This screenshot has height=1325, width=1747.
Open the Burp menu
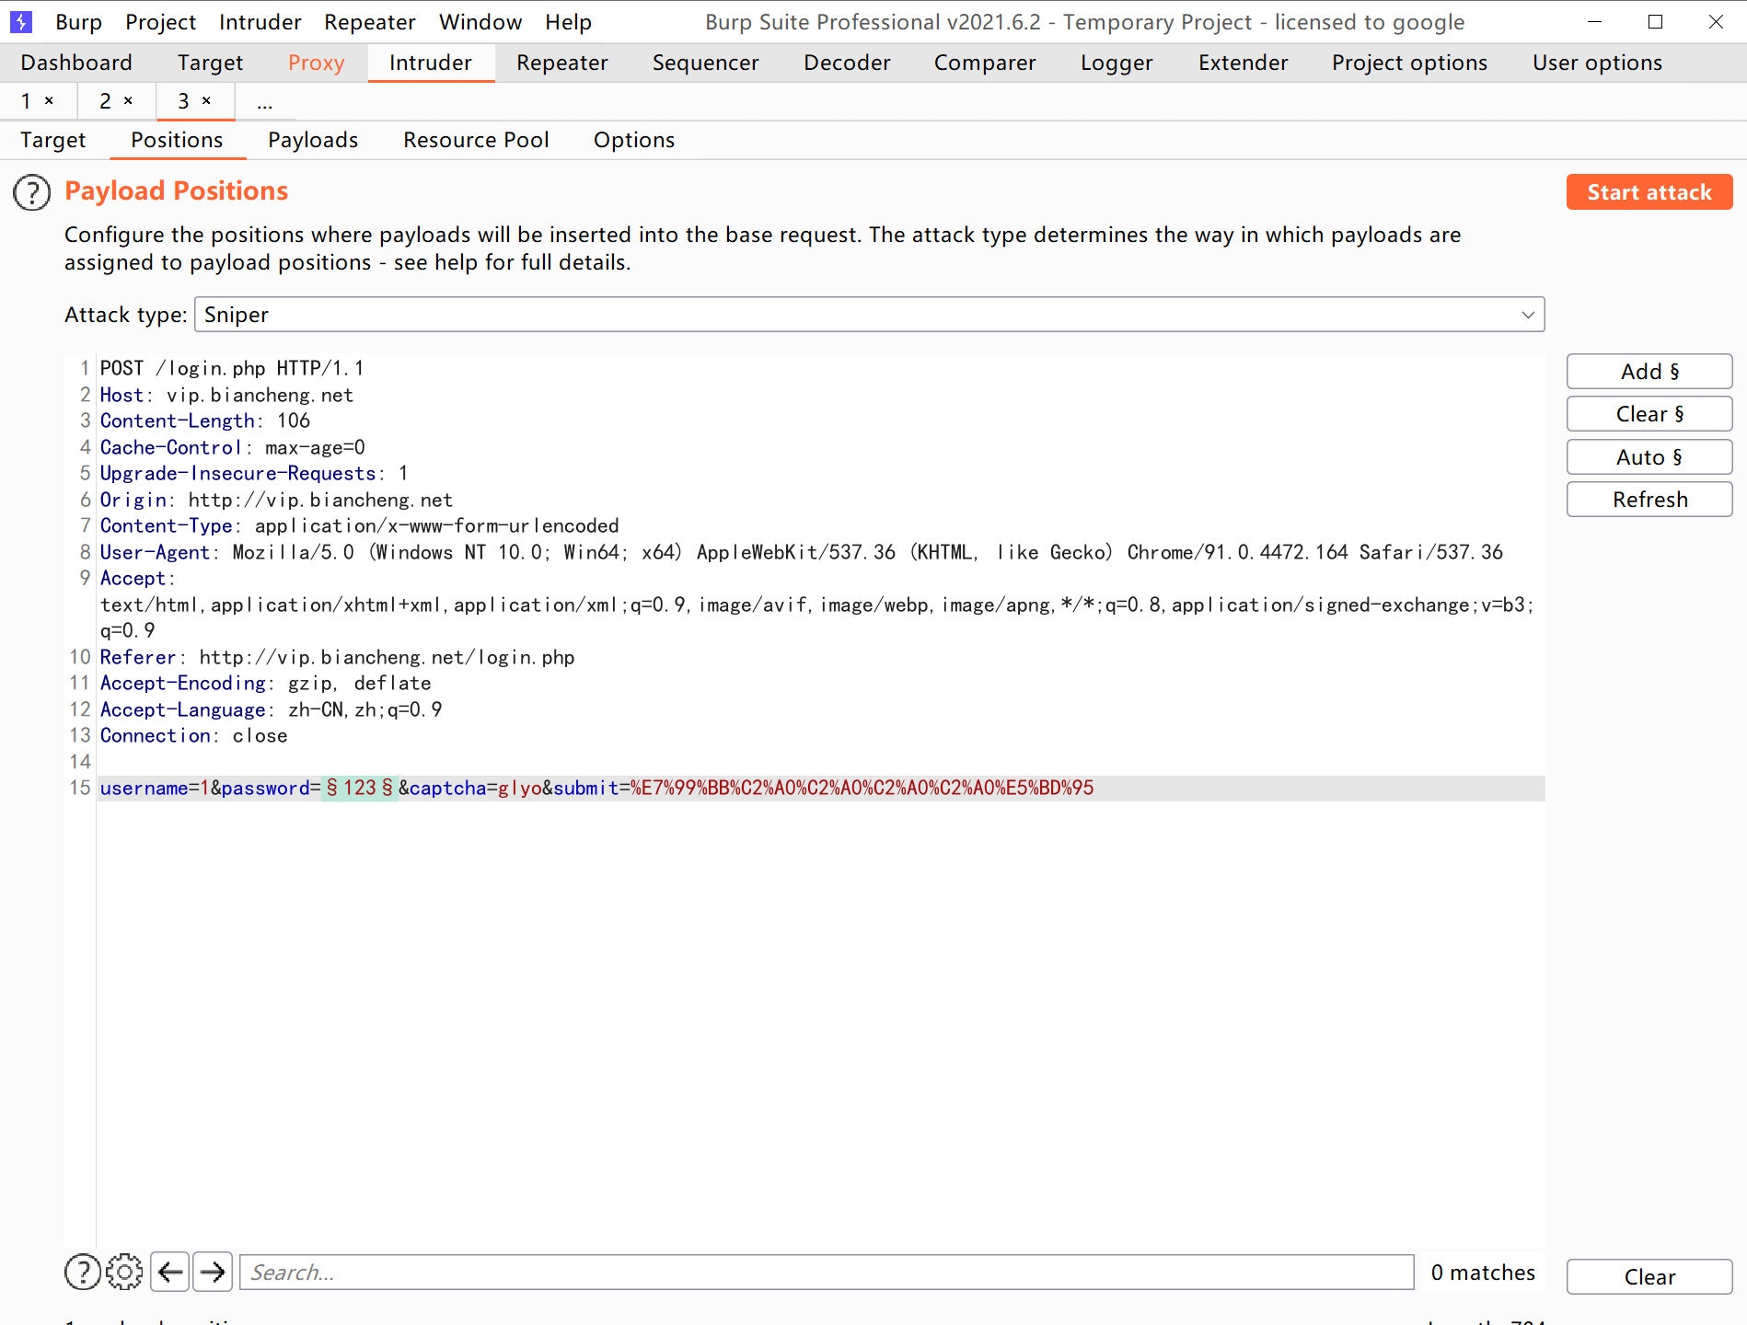[78, 22]
